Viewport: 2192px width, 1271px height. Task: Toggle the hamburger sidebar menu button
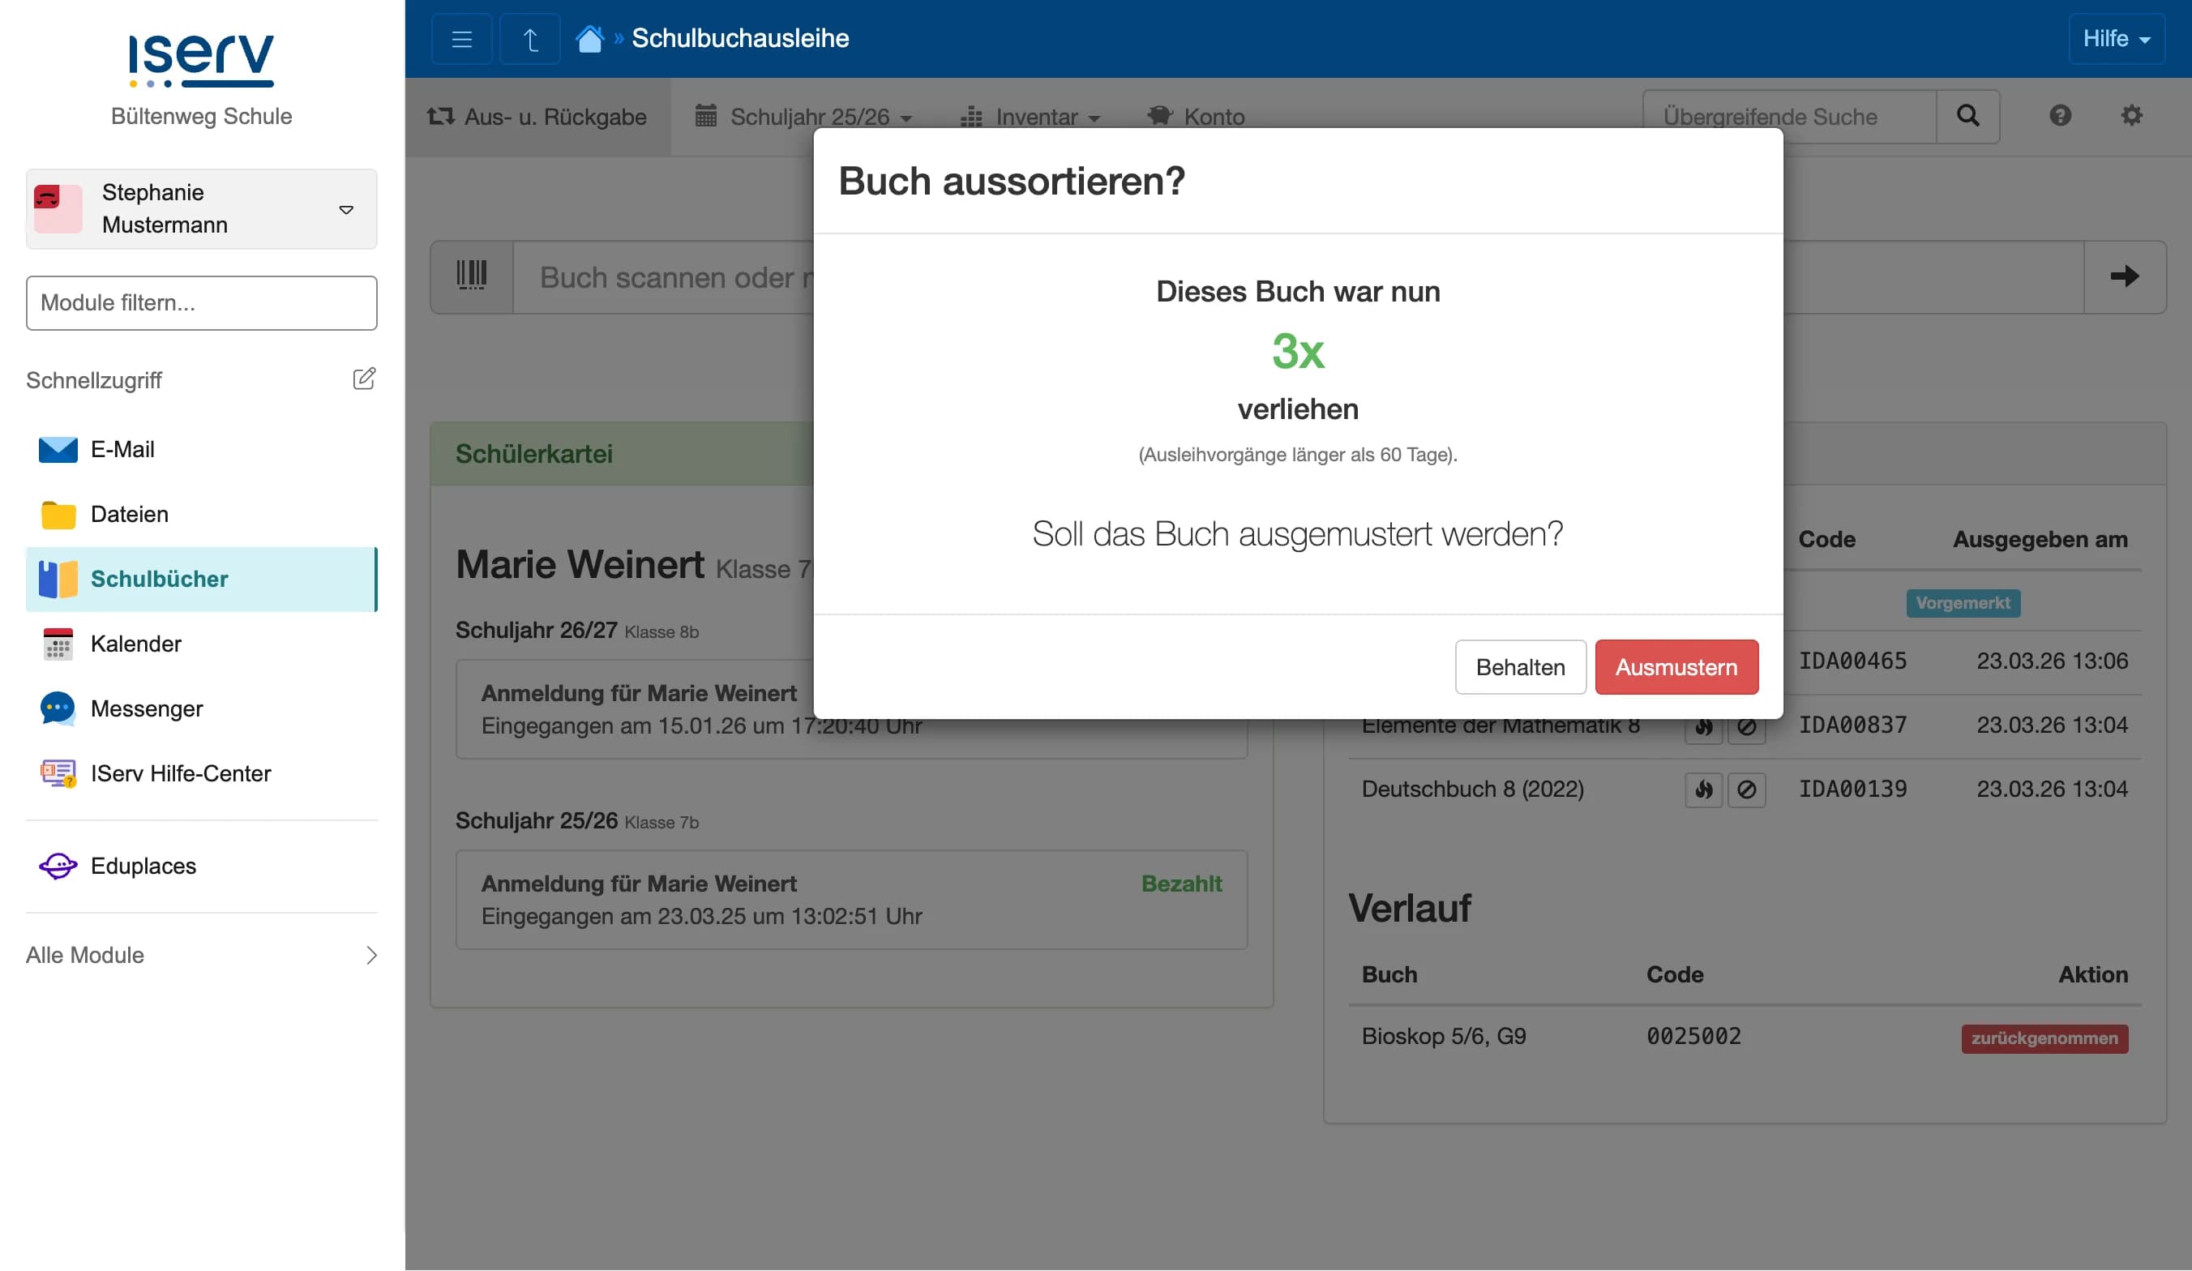click(462, 39)
